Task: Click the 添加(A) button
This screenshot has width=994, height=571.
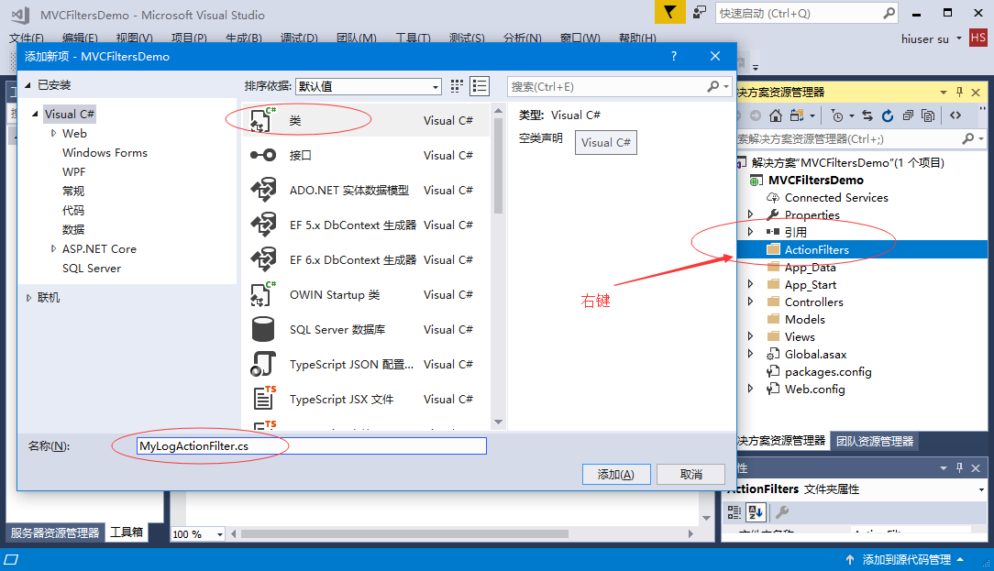Action: pyautogui.click(x=615, y=474)
